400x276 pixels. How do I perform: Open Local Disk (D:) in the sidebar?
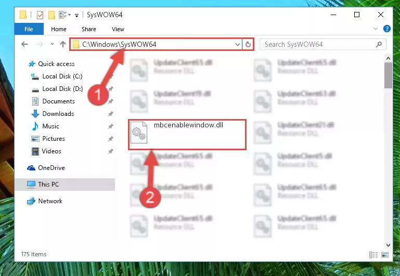pyautogui.click(x=62, y=89)
